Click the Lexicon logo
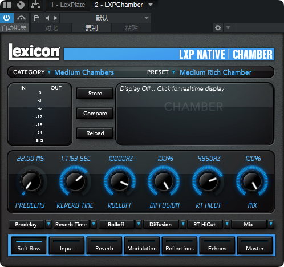The height and width of the screenshot is (267, 284). (x=34, y=52)
